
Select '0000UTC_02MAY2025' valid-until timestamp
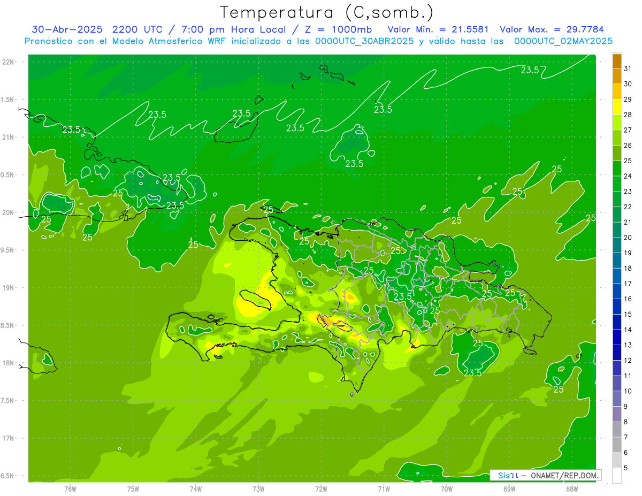563,41
